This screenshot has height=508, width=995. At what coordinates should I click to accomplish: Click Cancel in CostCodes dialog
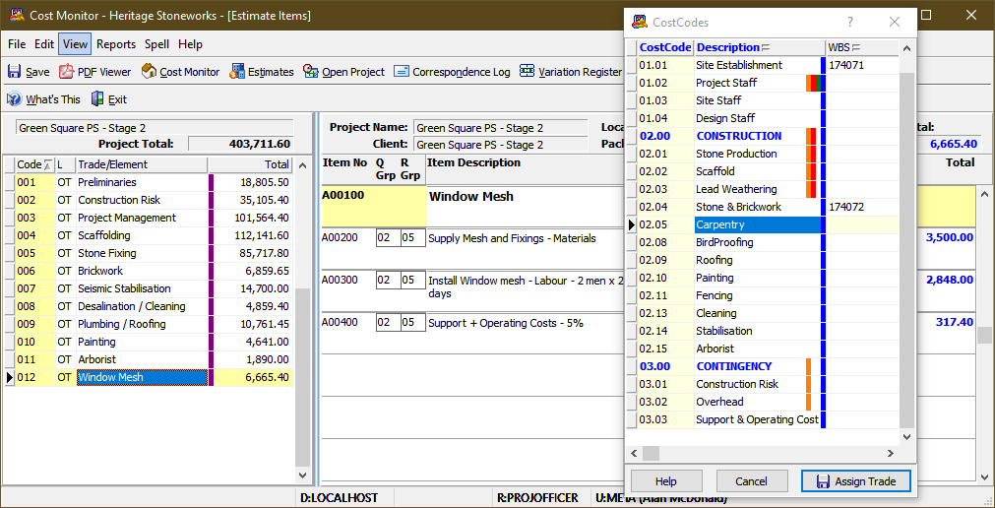click(x=752, y=481)
